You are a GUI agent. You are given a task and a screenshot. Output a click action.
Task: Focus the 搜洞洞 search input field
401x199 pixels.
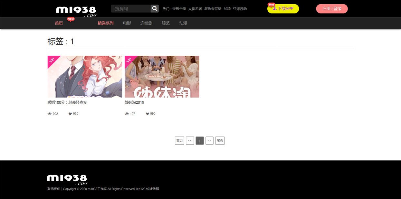pyautogui.click(x=131, y=9)
